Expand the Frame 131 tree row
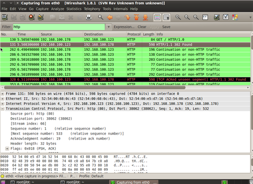The image size is (253, 184). pyautogui.click(x=2, y=94)
